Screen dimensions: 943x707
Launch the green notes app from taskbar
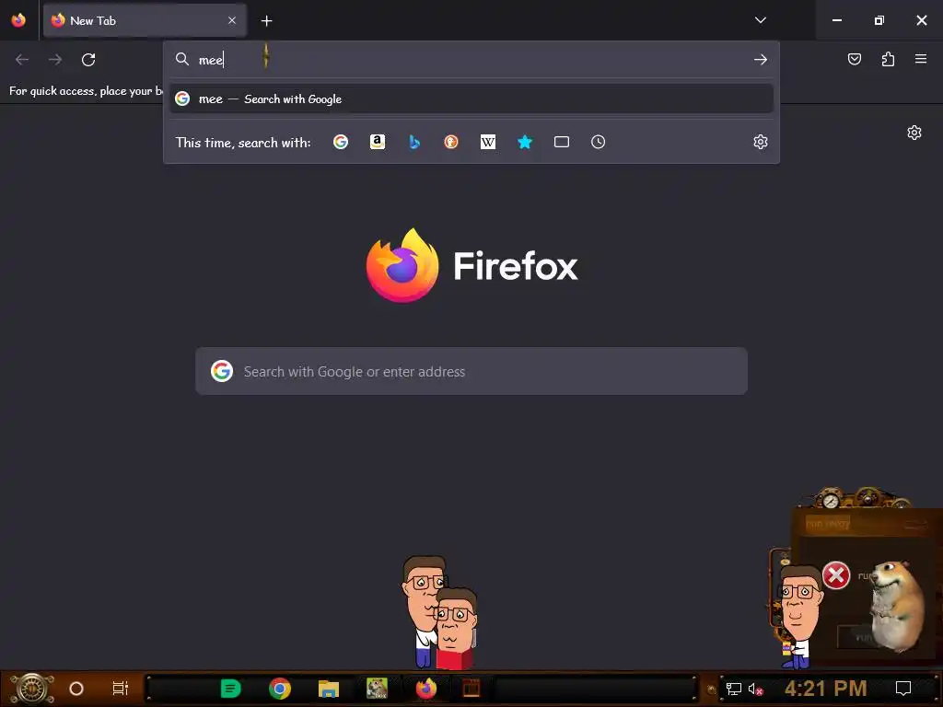coord(230,689)
